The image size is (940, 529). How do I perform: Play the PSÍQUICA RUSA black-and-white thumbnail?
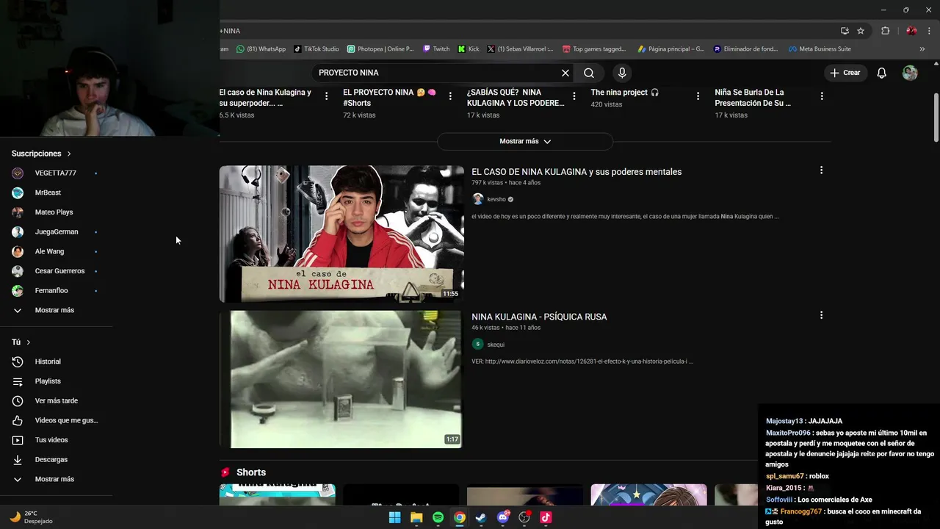tap(341, 379)
